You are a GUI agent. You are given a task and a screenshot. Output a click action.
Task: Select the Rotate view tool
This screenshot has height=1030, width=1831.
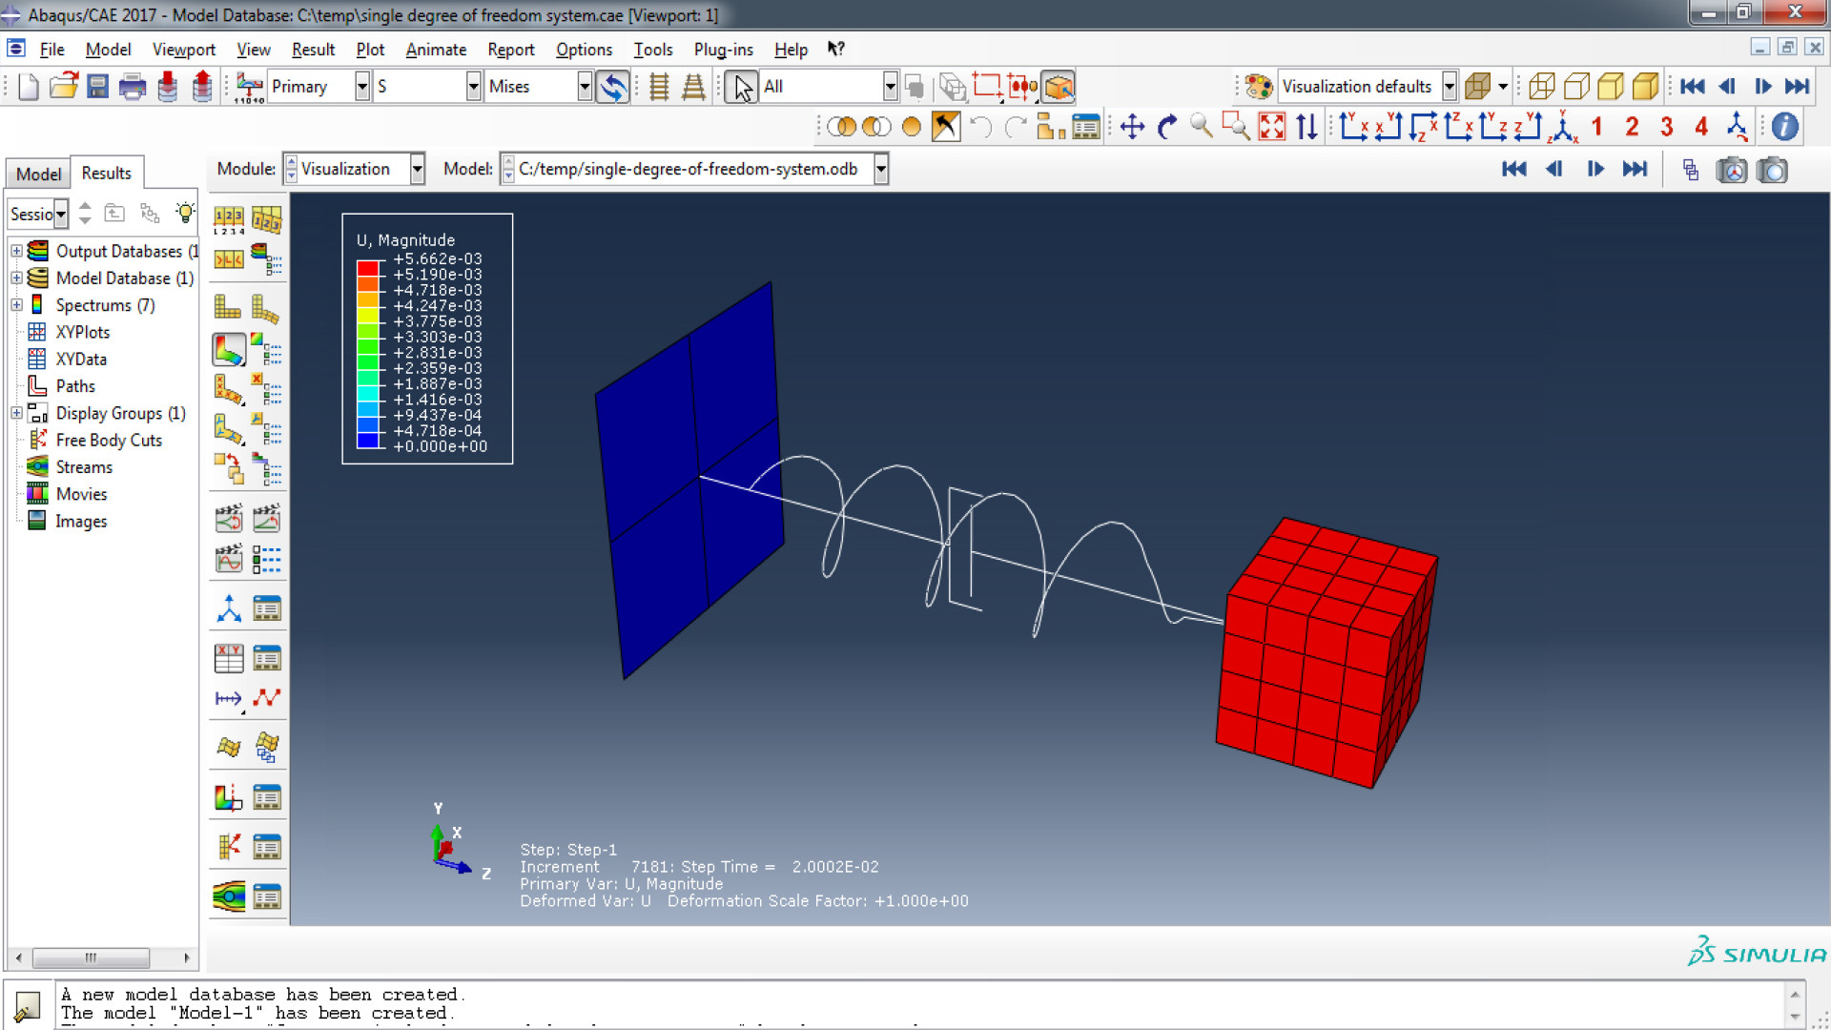tap(1167, 127)
